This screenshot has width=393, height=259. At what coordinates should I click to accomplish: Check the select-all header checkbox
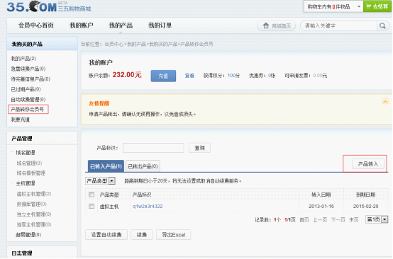pos(92,195)
